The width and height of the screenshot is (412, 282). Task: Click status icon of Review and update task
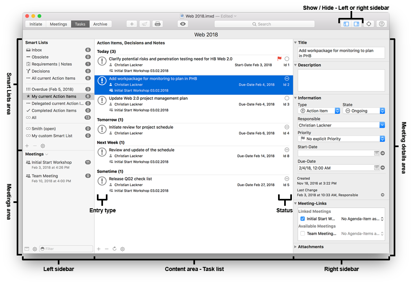[287, 150]
